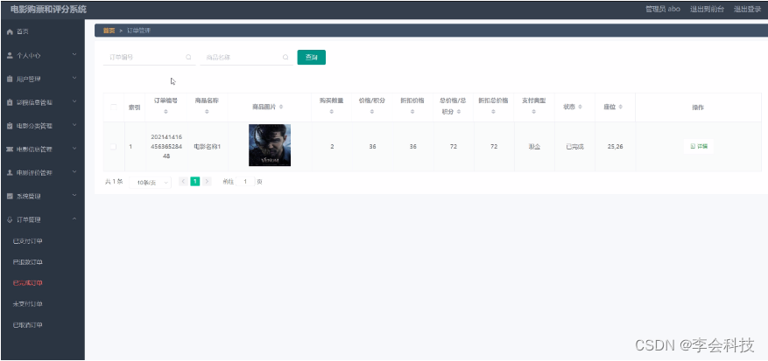Click 详情 button for order row
This screenshot has height=361, width=768.
click(x=699, y=146)
